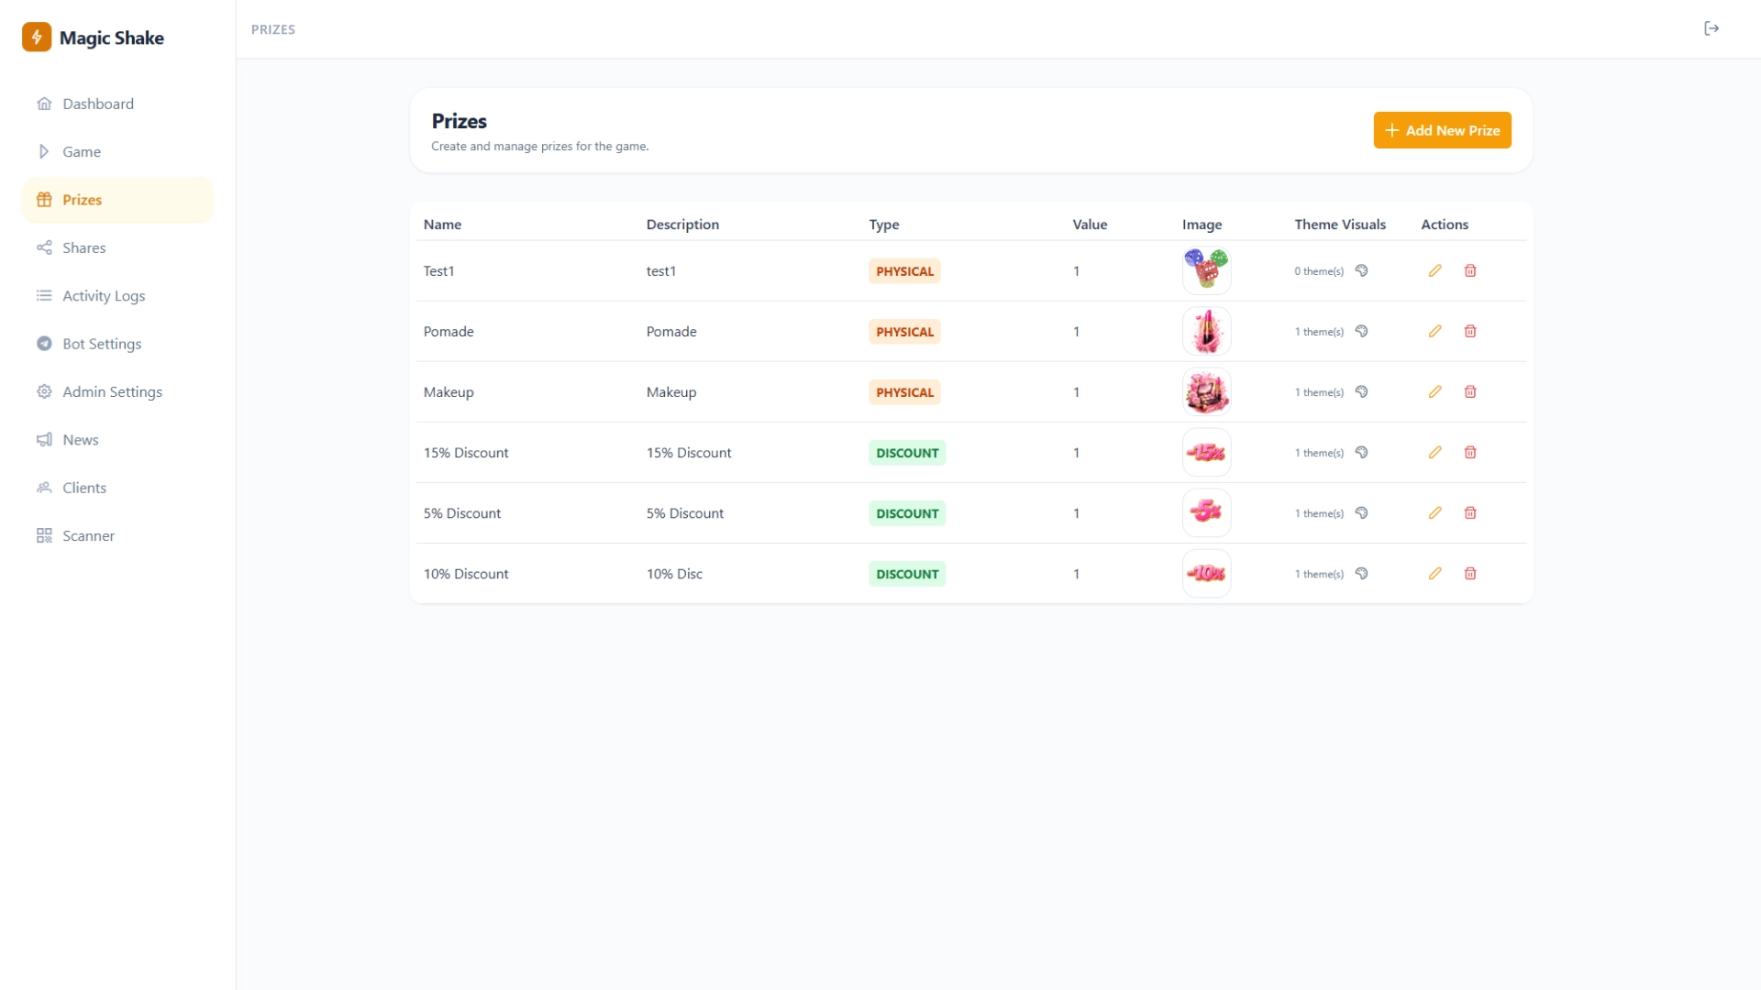Image resolution: width=1761 pixels, height=990 pixels.
Task: Delete the 15% Discount prize
Action: [x=1470, y=453]
